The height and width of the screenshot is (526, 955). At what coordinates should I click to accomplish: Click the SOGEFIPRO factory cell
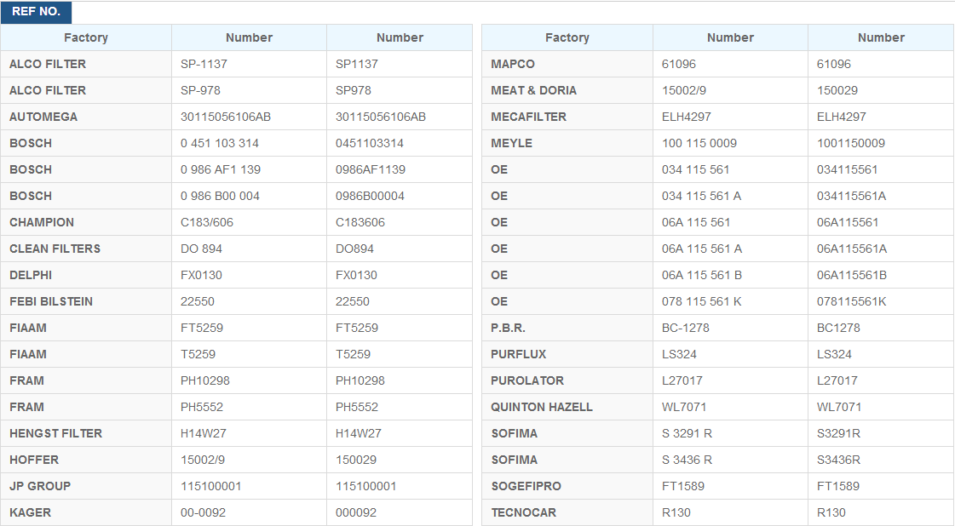click(567, 486)
